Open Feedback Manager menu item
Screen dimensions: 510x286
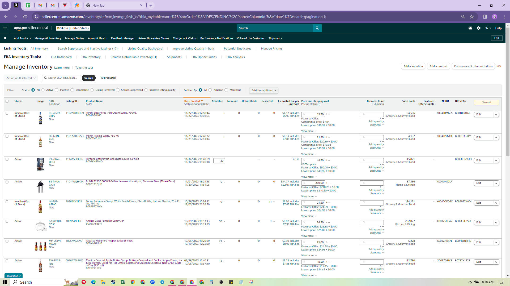click(x=123, y=38)
